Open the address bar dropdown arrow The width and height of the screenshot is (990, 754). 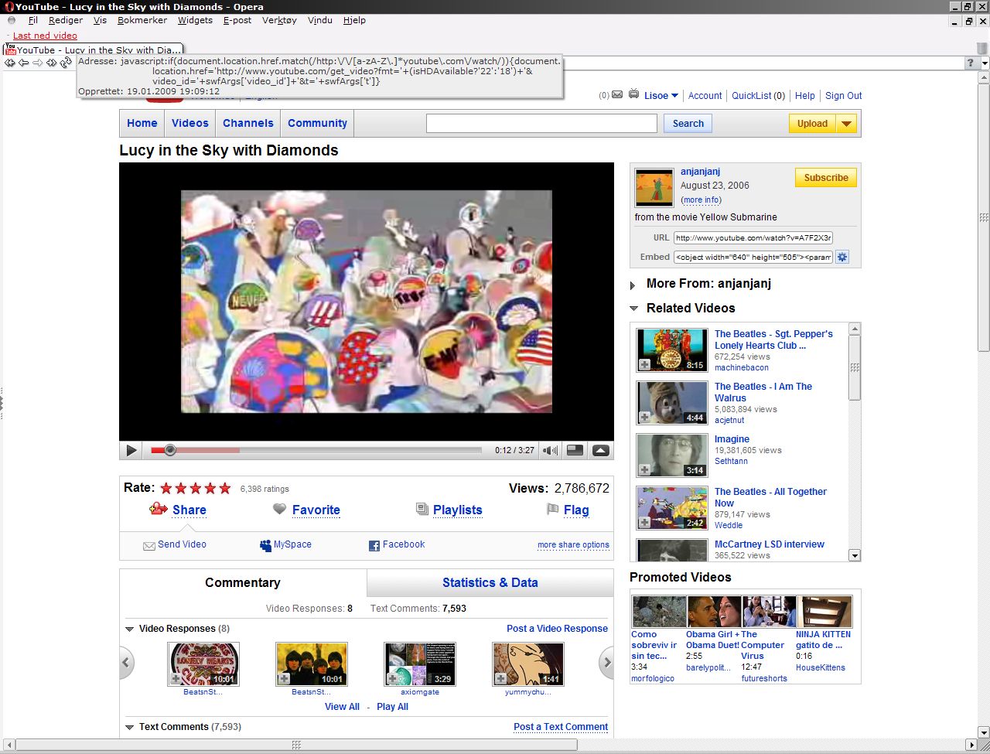tap(984, 63)
